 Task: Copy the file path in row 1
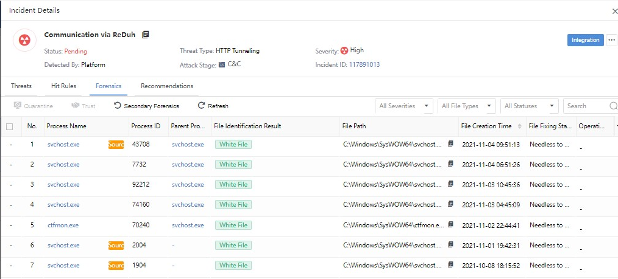(x=450, y=144)
